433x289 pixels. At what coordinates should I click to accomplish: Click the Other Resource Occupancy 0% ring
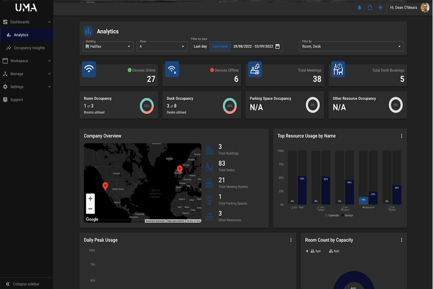pyautogui.click(x=395, y=105)
